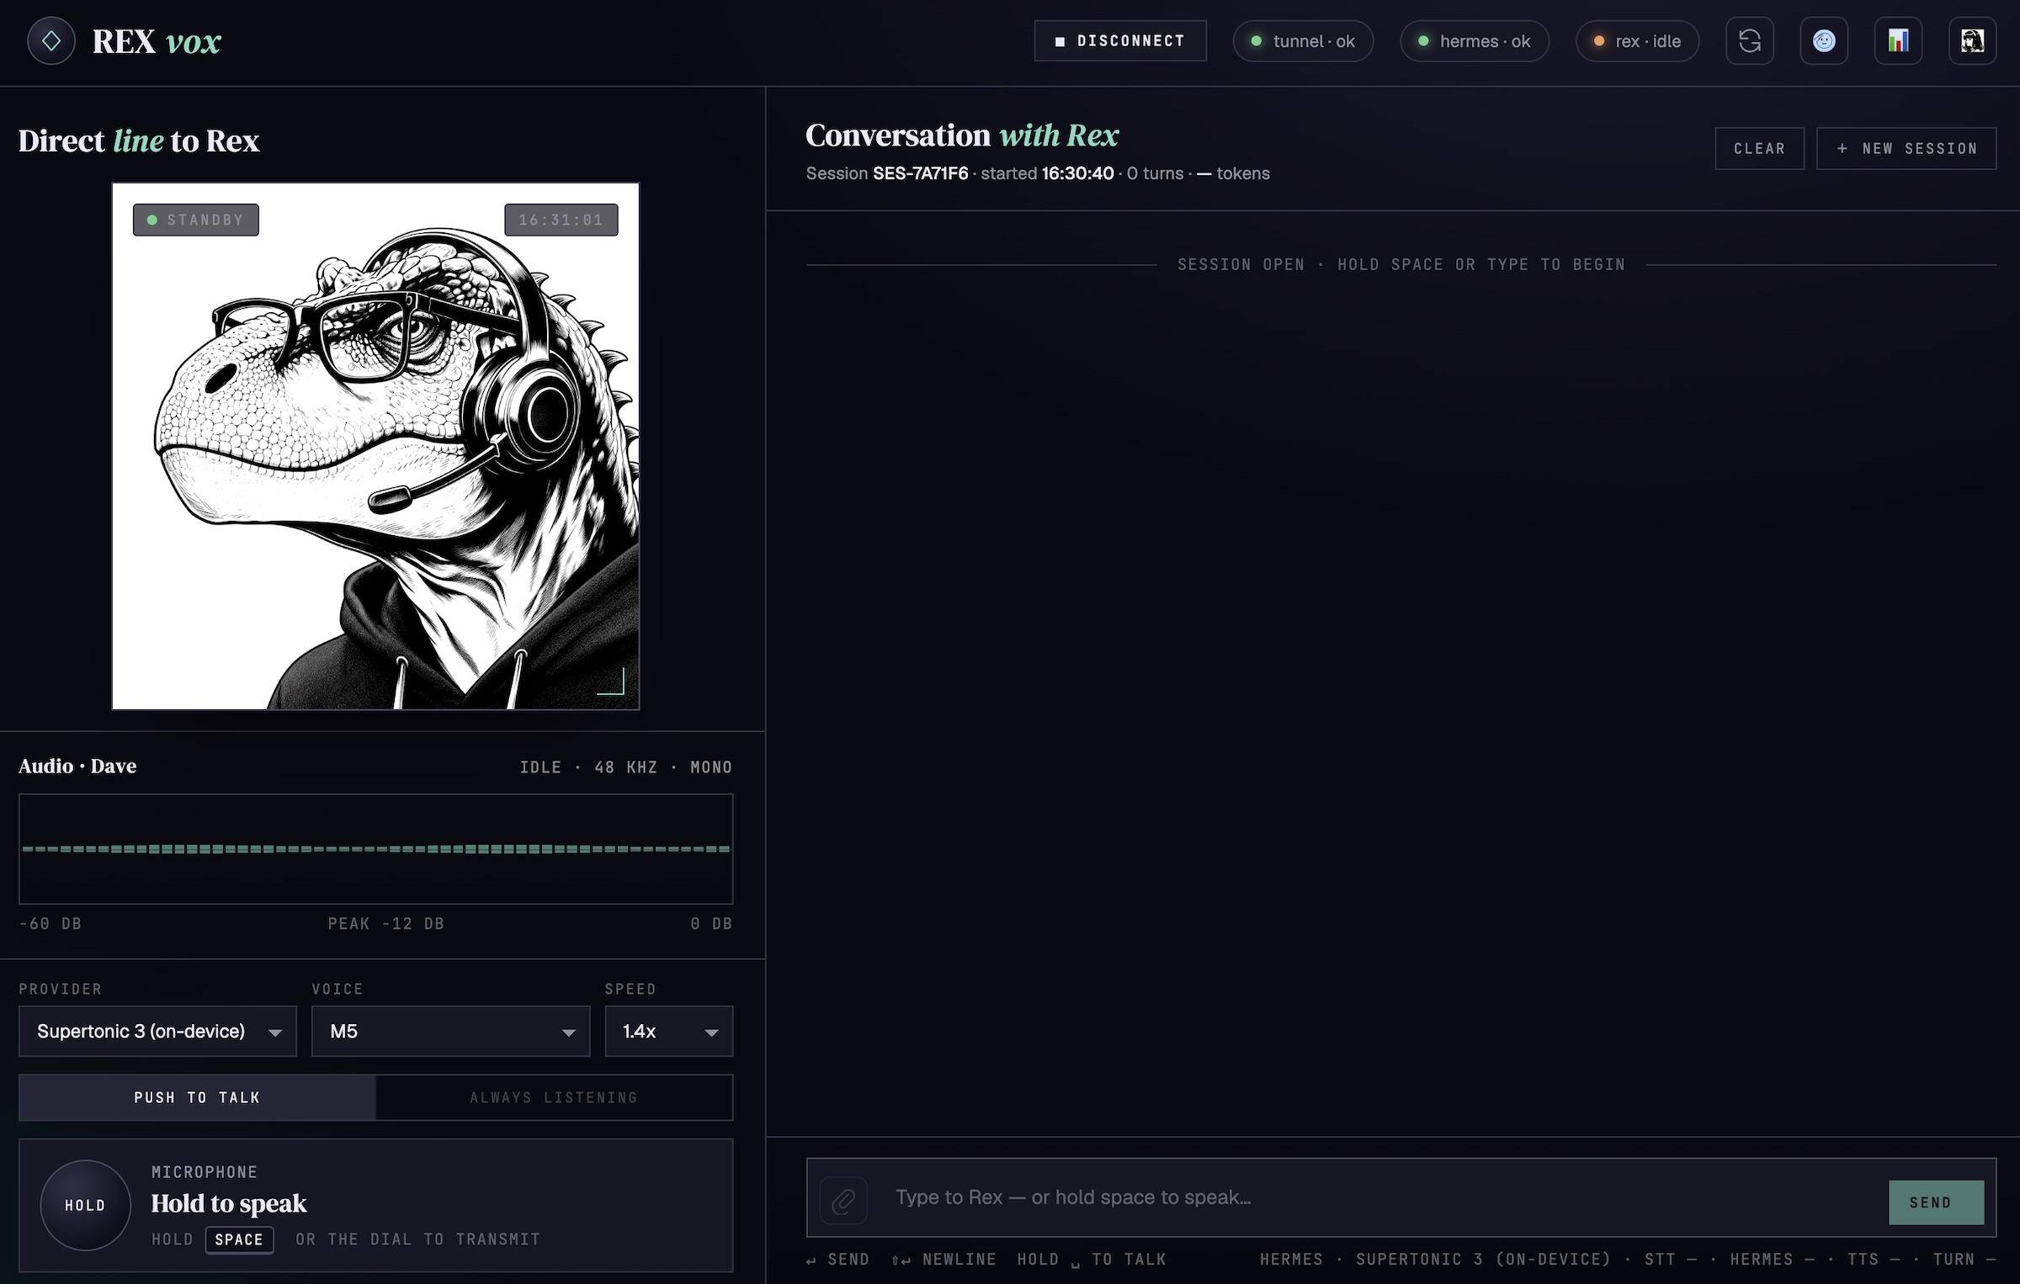Click the -60 DB scale label
2020x1284 pixels.
point(50,924)
